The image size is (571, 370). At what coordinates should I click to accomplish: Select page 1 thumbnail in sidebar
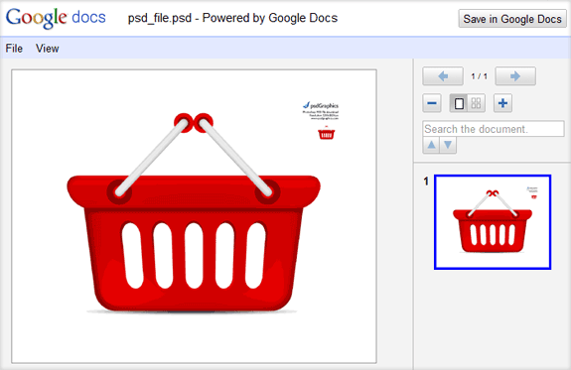coord(493,222)
